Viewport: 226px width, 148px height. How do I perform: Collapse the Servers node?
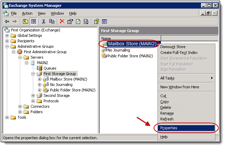(x=20, y=57)
